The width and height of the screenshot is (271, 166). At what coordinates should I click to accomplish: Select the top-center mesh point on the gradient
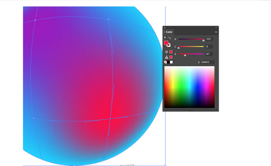point(108,19)
